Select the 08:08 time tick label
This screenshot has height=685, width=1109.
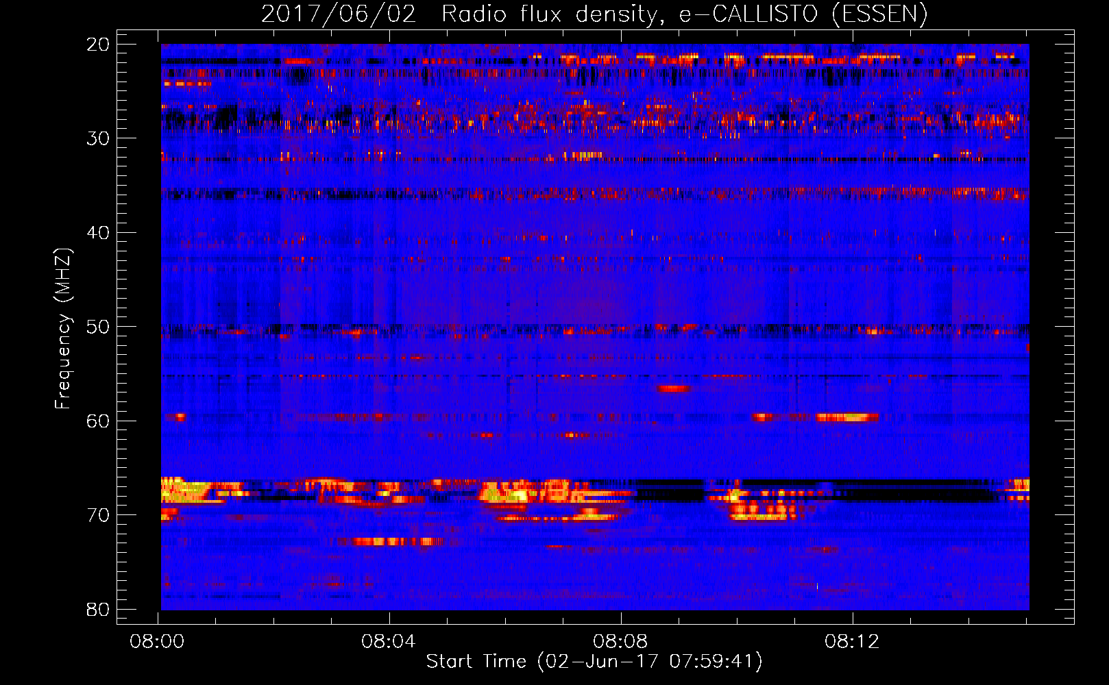pos(620,642)
